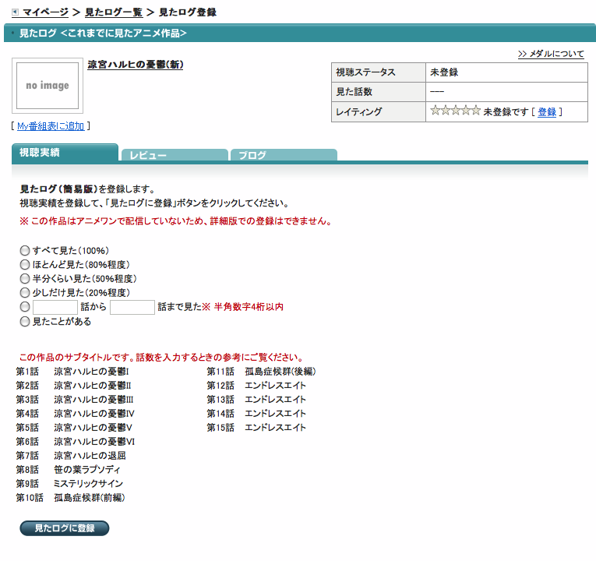The width and height of the screenshot is (596, 561).
Task: Click the 第1話 涼宮ハルヒの憂鬱I row
Action: 72,372
